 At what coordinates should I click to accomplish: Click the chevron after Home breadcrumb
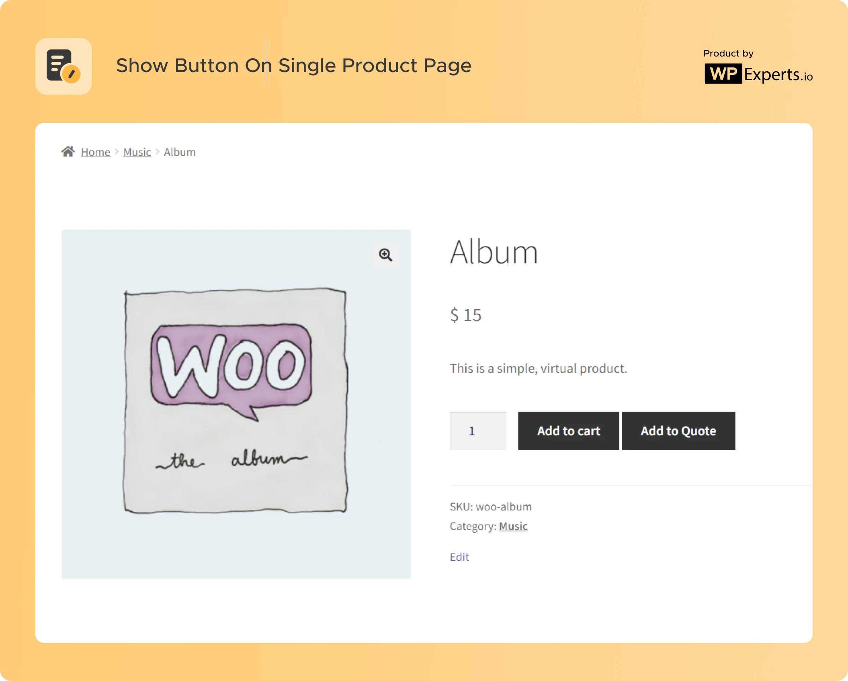116,152
